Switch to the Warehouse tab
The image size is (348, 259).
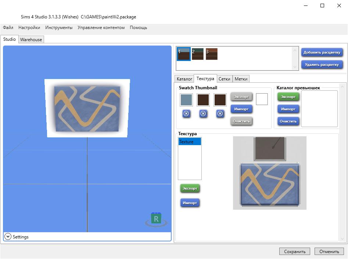[31, 40]
